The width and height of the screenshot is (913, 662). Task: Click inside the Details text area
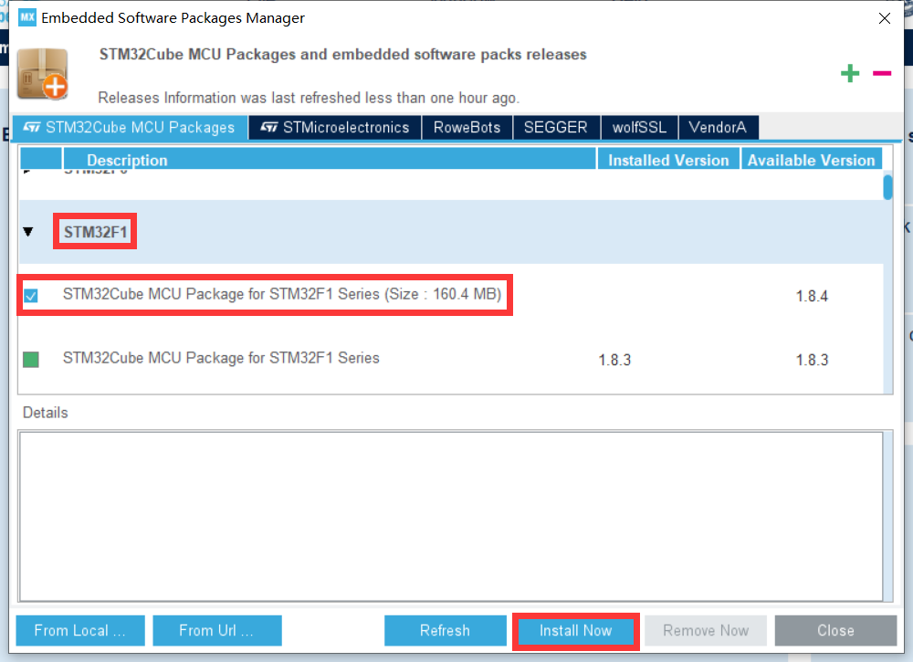point(451,517)
